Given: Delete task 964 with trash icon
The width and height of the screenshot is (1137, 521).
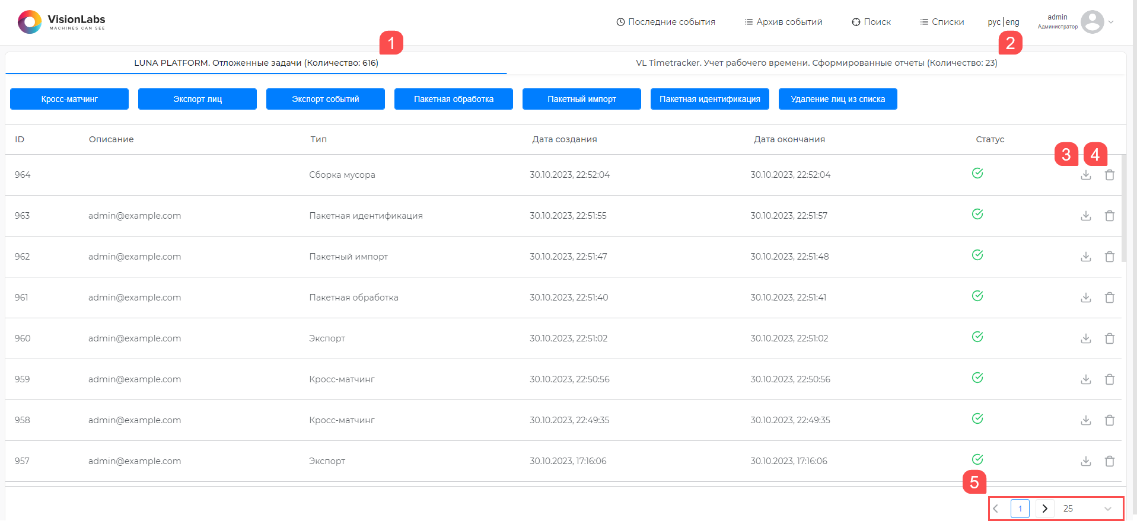Looking at the screenshot, I should click(1109, 175).
